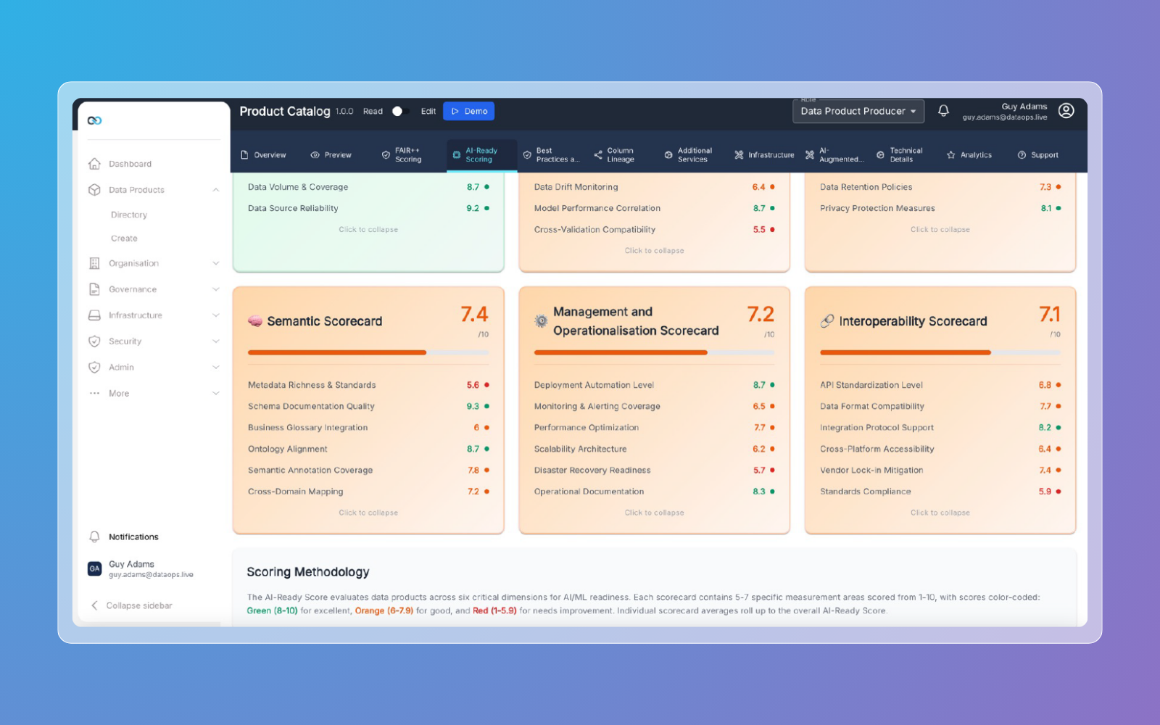Viewport: 1160px width, 725px height.
Task: Open the Data Product Producer role dropdown
Action: pos(858,111)
